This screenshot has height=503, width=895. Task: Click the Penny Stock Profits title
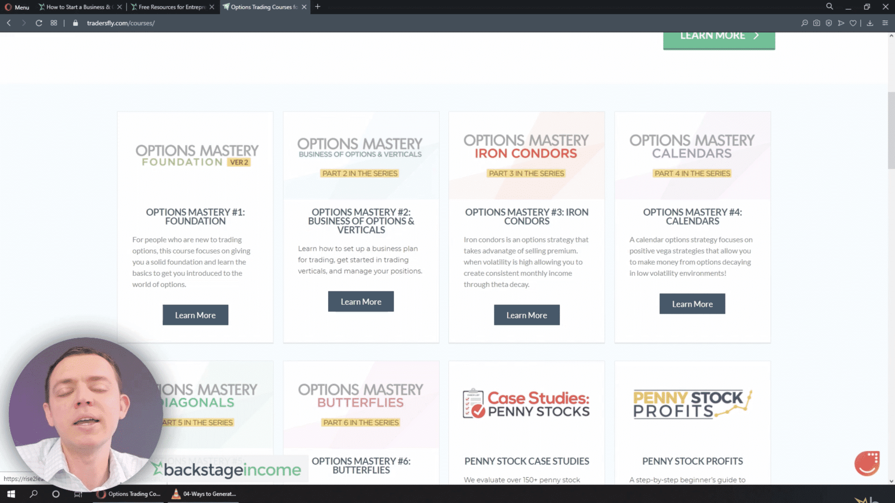point(692,461)
